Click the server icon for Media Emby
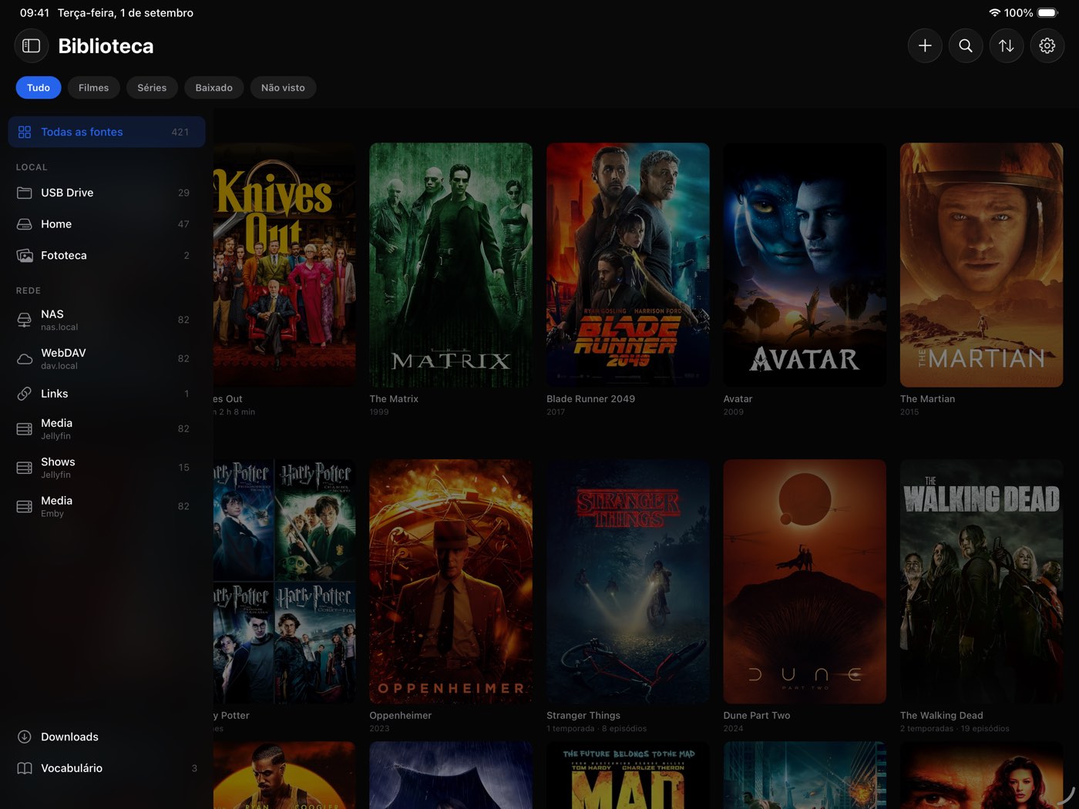Viewport: 1079px width, 809px height. click(25, 506)
